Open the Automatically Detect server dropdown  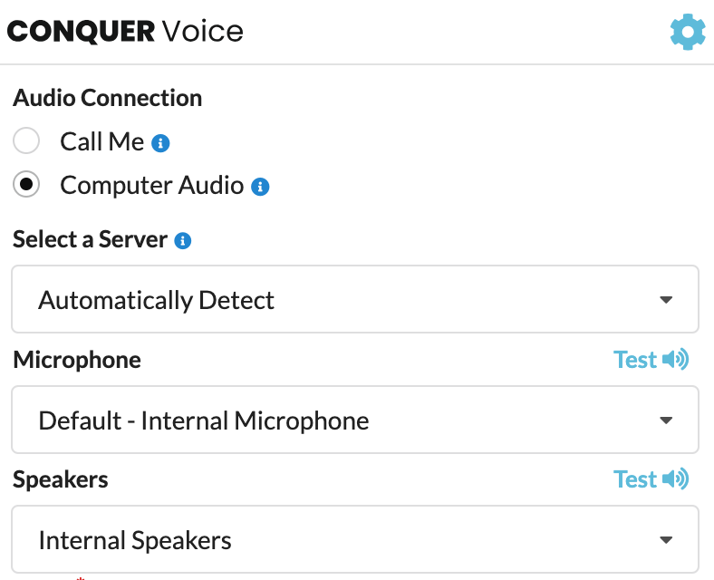tap(355, 299)
